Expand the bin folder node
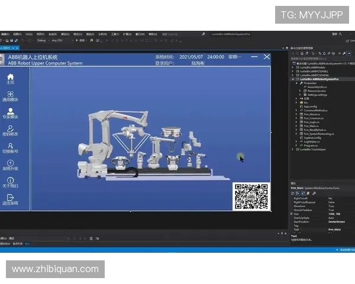The height and width of the screenshot is (284, 355). tap(296, 102)
